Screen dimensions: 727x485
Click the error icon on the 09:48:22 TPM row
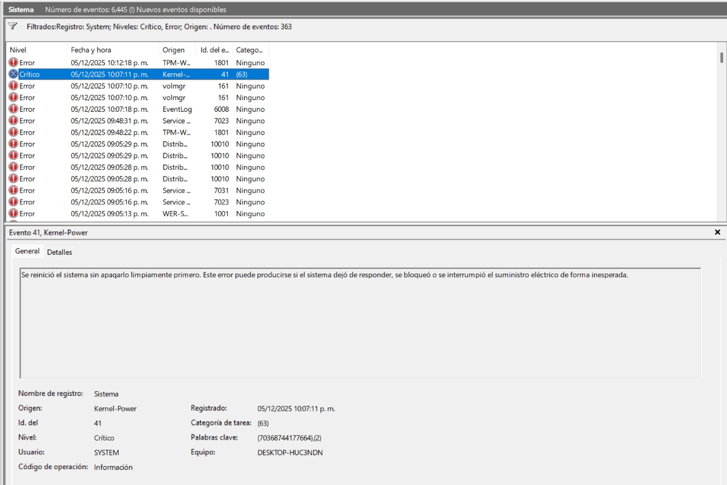pos(14,132)
